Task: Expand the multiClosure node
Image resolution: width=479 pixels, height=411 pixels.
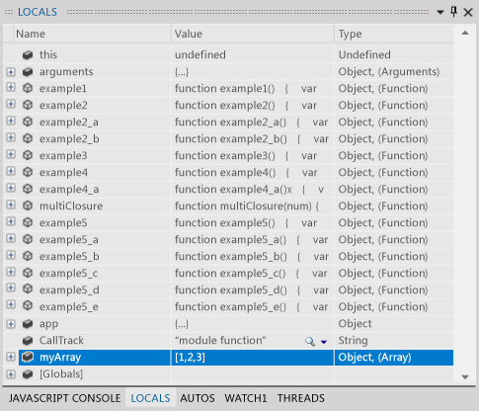Action: (x=11, y=205)
